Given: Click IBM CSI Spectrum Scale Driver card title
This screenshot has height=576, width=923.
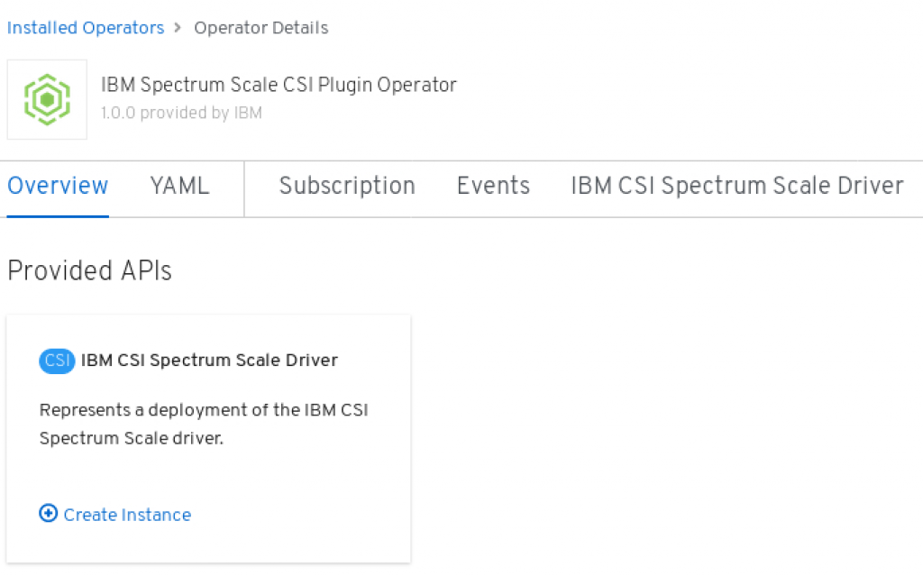Looking at the screenshot, I should (x=209, y=361).
